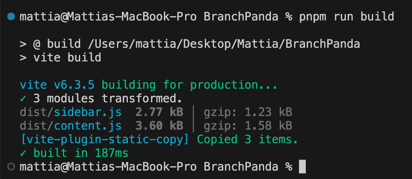Screen dimensions: 412x179
Task: Click the gray circle beside the last prompt
Action: tap(11, 166)
